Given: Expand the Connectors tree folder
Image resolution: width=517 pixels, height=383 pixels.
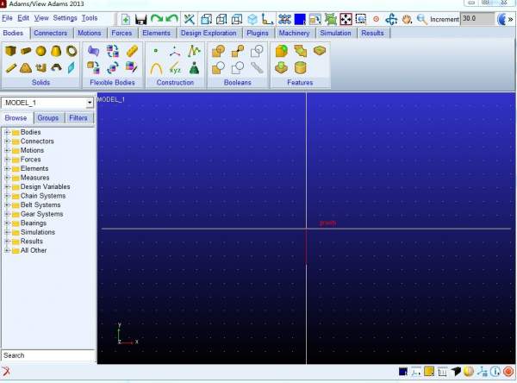Looking at the screenshot, I should click(7, 141).
